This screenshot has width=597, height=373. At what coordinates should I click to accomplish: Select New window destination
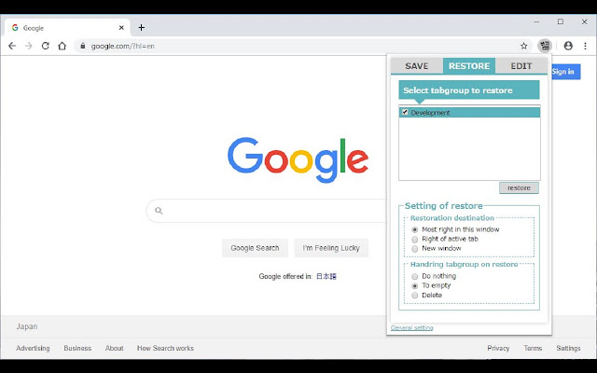click(414, 249)
